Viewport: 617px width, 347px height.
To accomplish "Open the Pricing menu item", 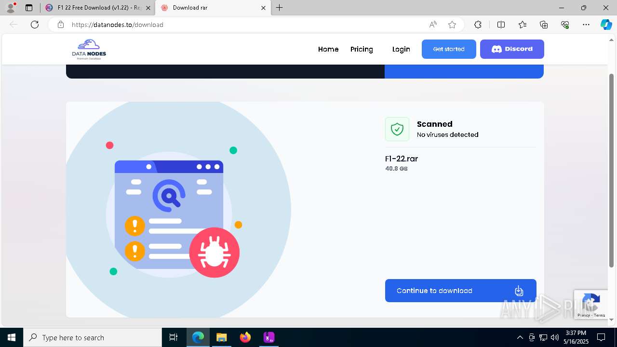I will [x=362, y=49].
